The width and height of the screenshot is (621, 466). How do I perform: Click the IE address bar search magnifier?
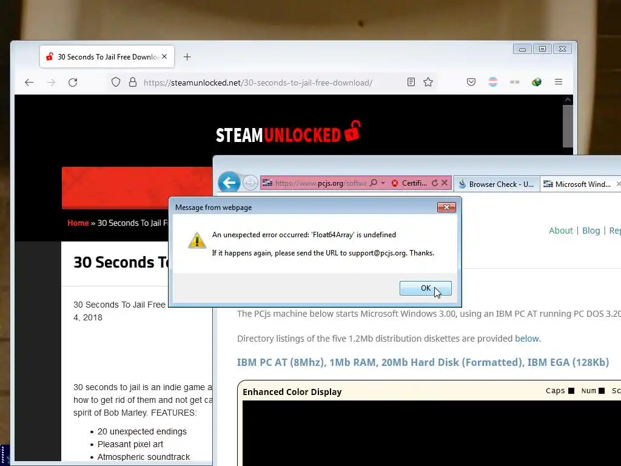pyautogui.click(x=373, y=183)
